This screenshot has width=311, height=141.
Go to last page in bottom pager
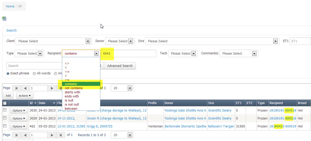click(x=61, y=135)
